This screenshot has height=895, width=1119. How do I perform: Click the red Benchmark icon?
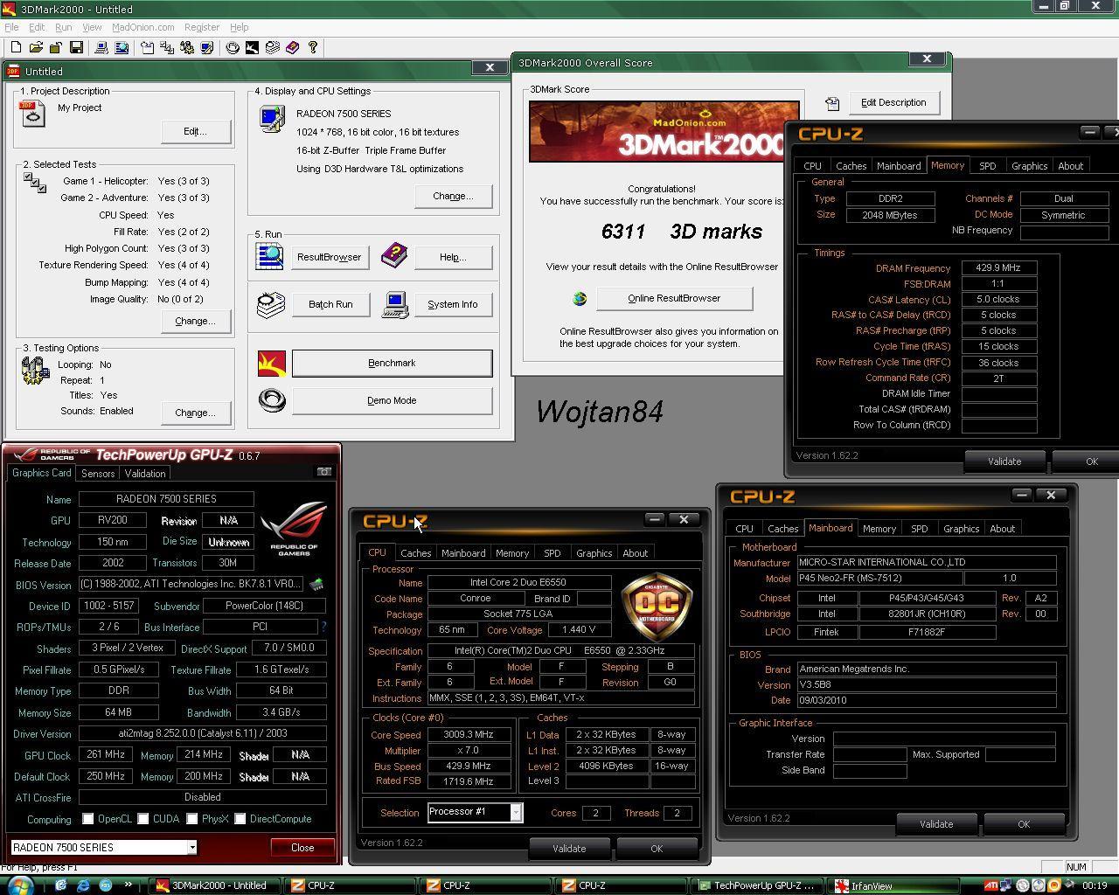click(x=272, y=363)
